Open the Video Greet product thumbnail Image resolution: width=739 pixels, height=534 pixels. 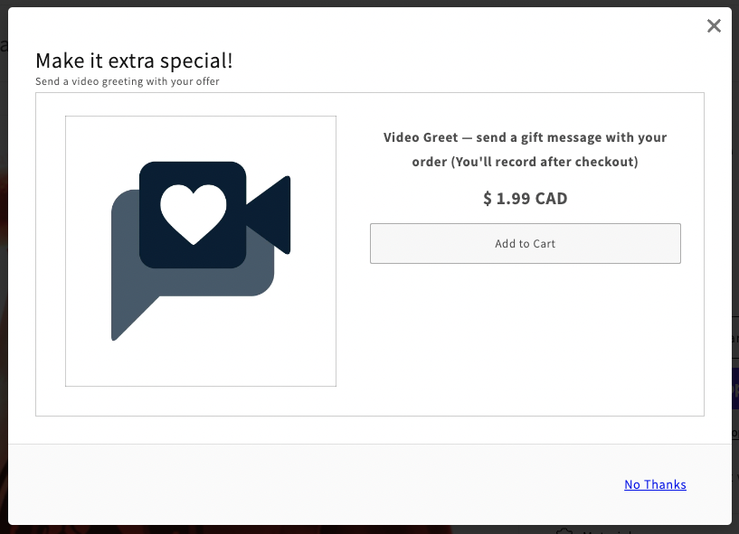click(x=201, y=251)
